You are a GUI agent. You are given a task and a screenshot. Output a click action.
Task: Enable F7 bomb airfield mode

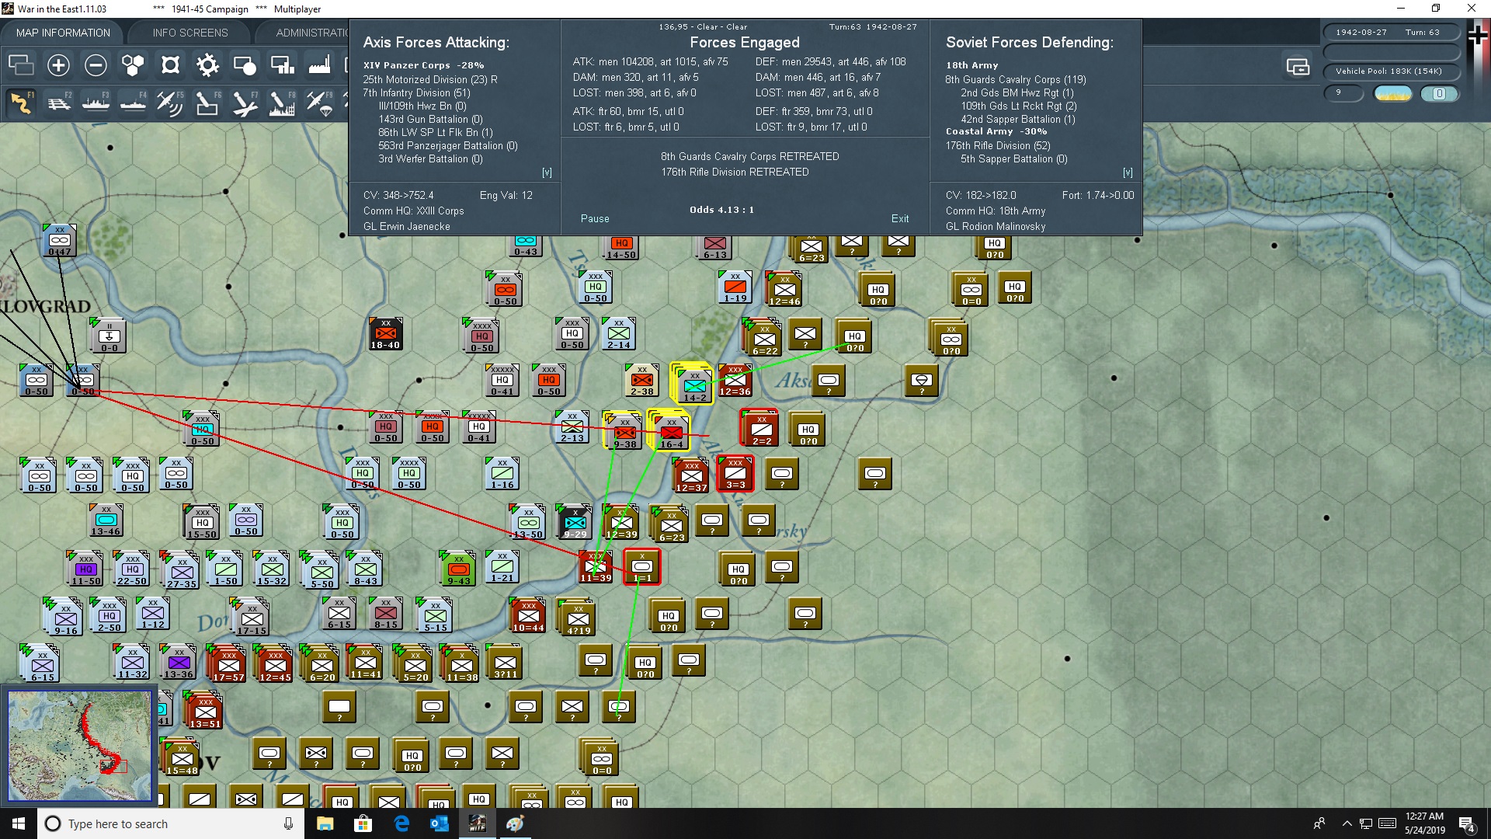245,103
